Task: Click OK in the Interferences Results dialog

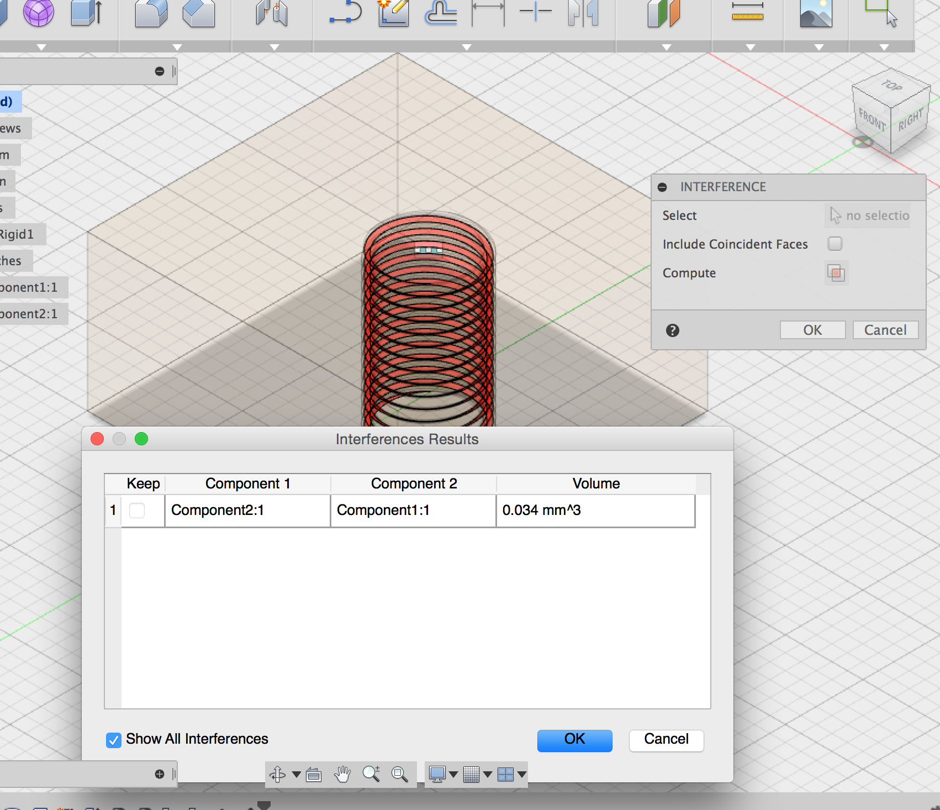Action: pyautogui.click(x=574, y=740)
